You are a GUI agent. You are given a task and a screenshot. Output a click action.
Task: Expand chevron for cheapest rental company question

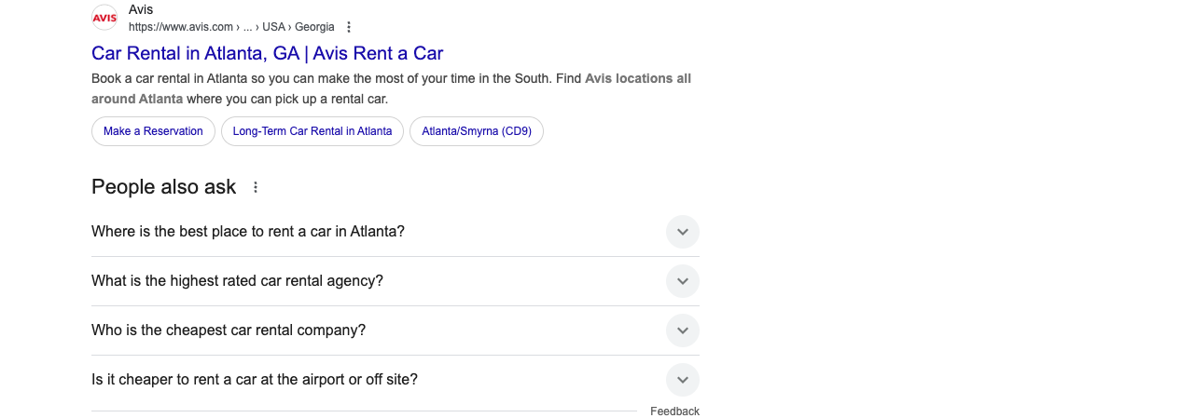(683, 330)
